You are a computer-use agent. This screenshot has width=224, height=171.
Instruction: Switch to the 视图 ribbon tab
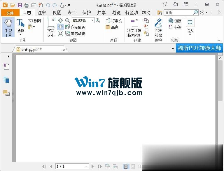click(57, 13)
